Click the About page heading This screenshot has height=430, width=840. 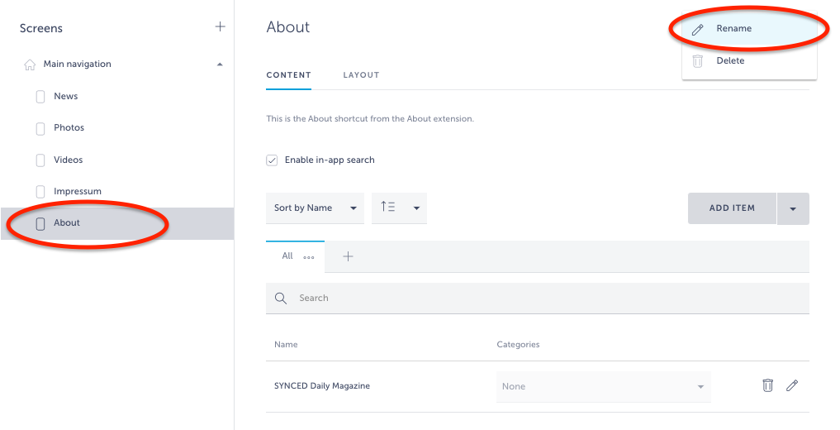click(288, 27)
